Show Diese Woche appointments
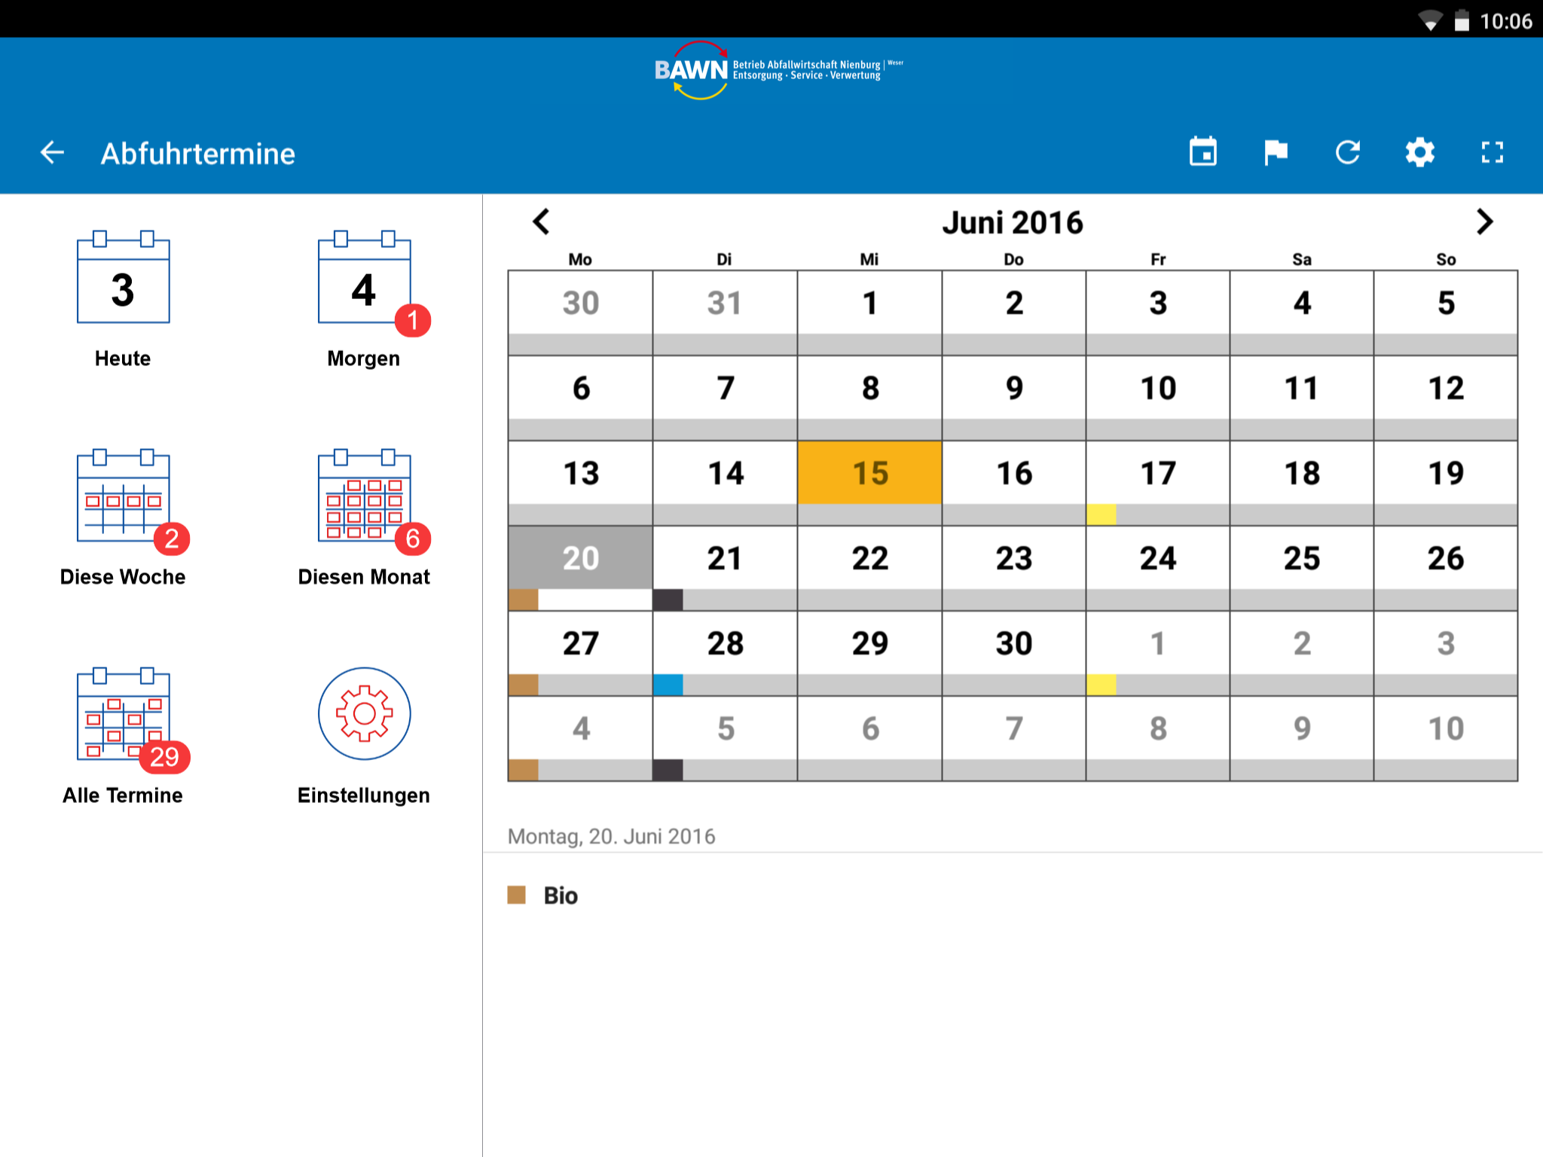 click(123, 497)
